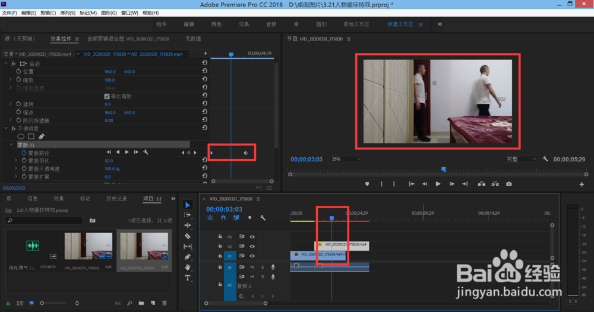594x312 pixels.
Task: Select the Hand tool
Action: 188,268
